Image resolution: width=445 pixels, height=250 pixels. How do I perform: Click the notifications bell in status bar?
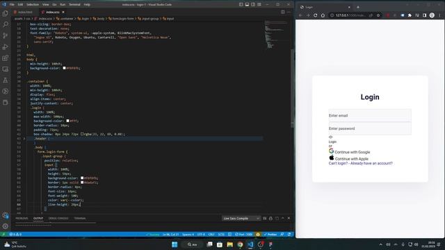click(x=289, y=235)
